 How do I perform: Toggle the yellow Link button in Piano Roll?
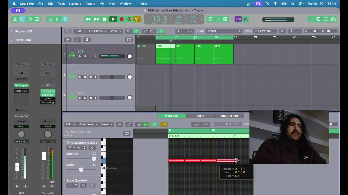[x=164, y=125]
